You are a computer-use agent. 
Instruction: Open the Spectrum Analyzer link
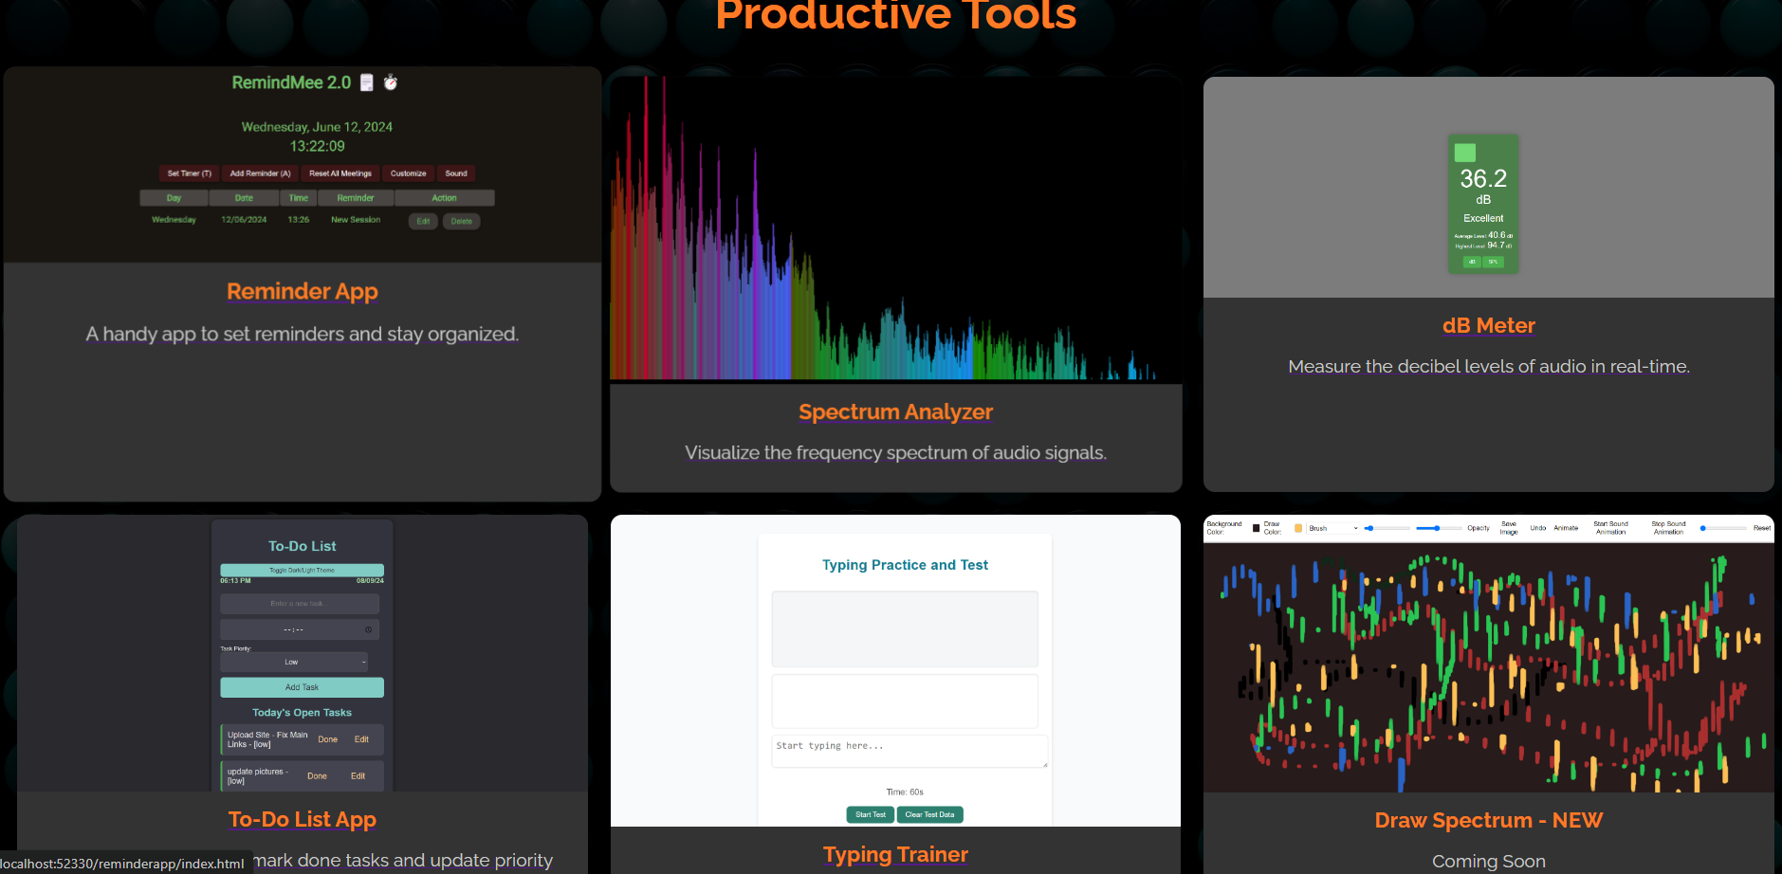tap(895, 412)
